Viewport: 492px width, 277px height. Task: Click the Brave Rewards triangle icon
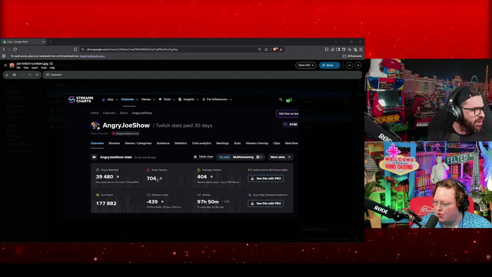pos(281,49)
